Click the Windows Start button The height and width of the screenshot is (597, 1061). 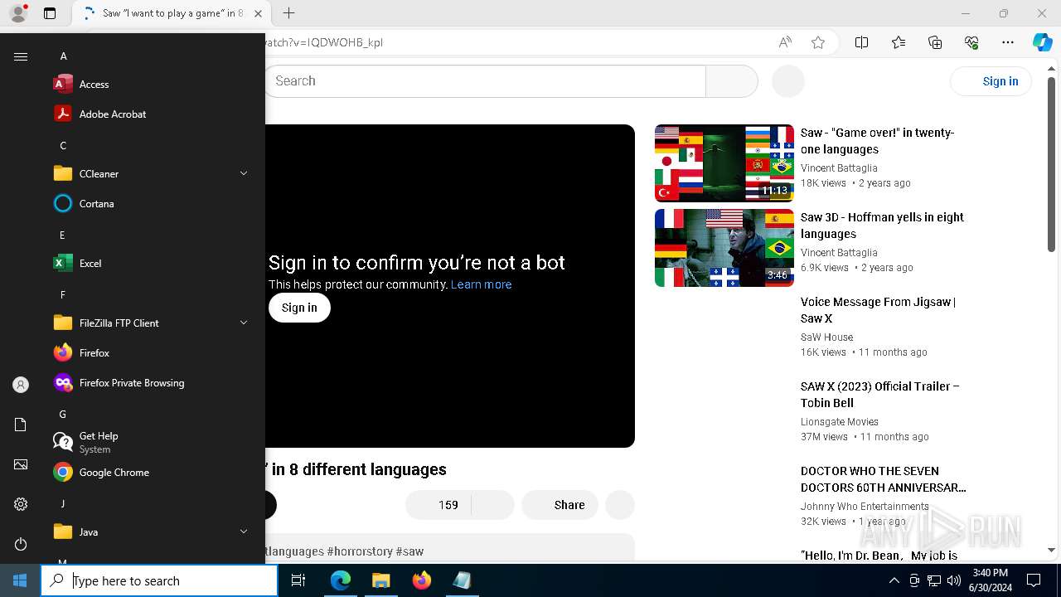point(20,580)
